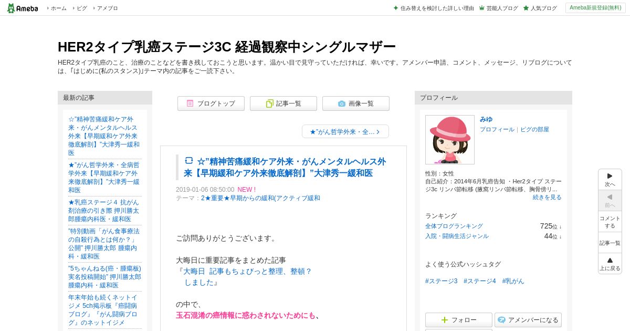Open the 人気ブログ link
Viewport: 630px width, 331px height.
click(543, 8)
